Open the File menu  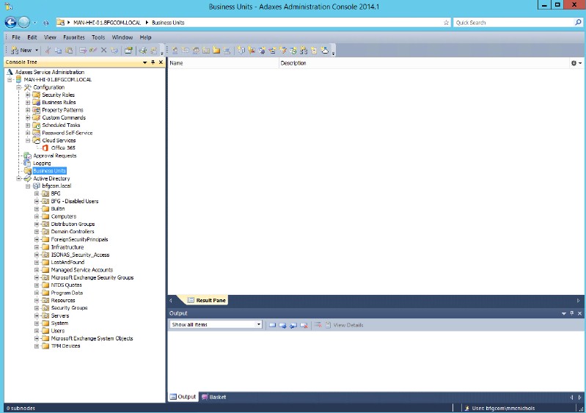[x=16, y=37]
